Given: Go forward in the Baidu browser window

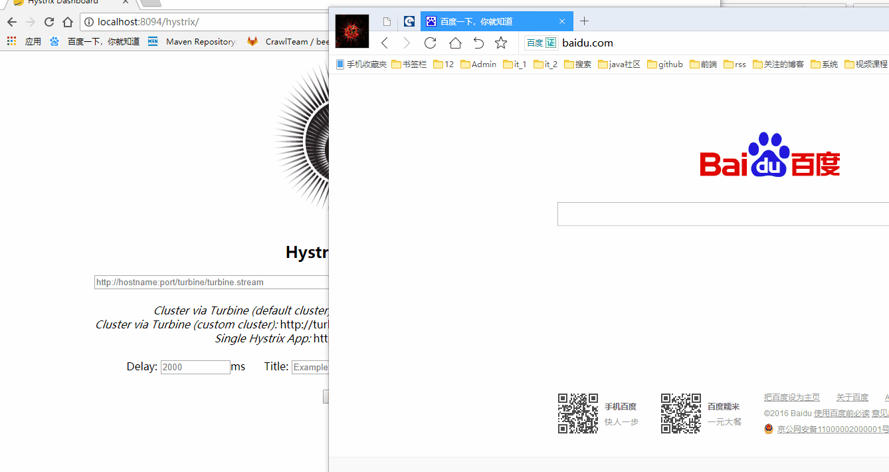Looking at the screenshot, I should pyautogui.click(x=407, y=43).
